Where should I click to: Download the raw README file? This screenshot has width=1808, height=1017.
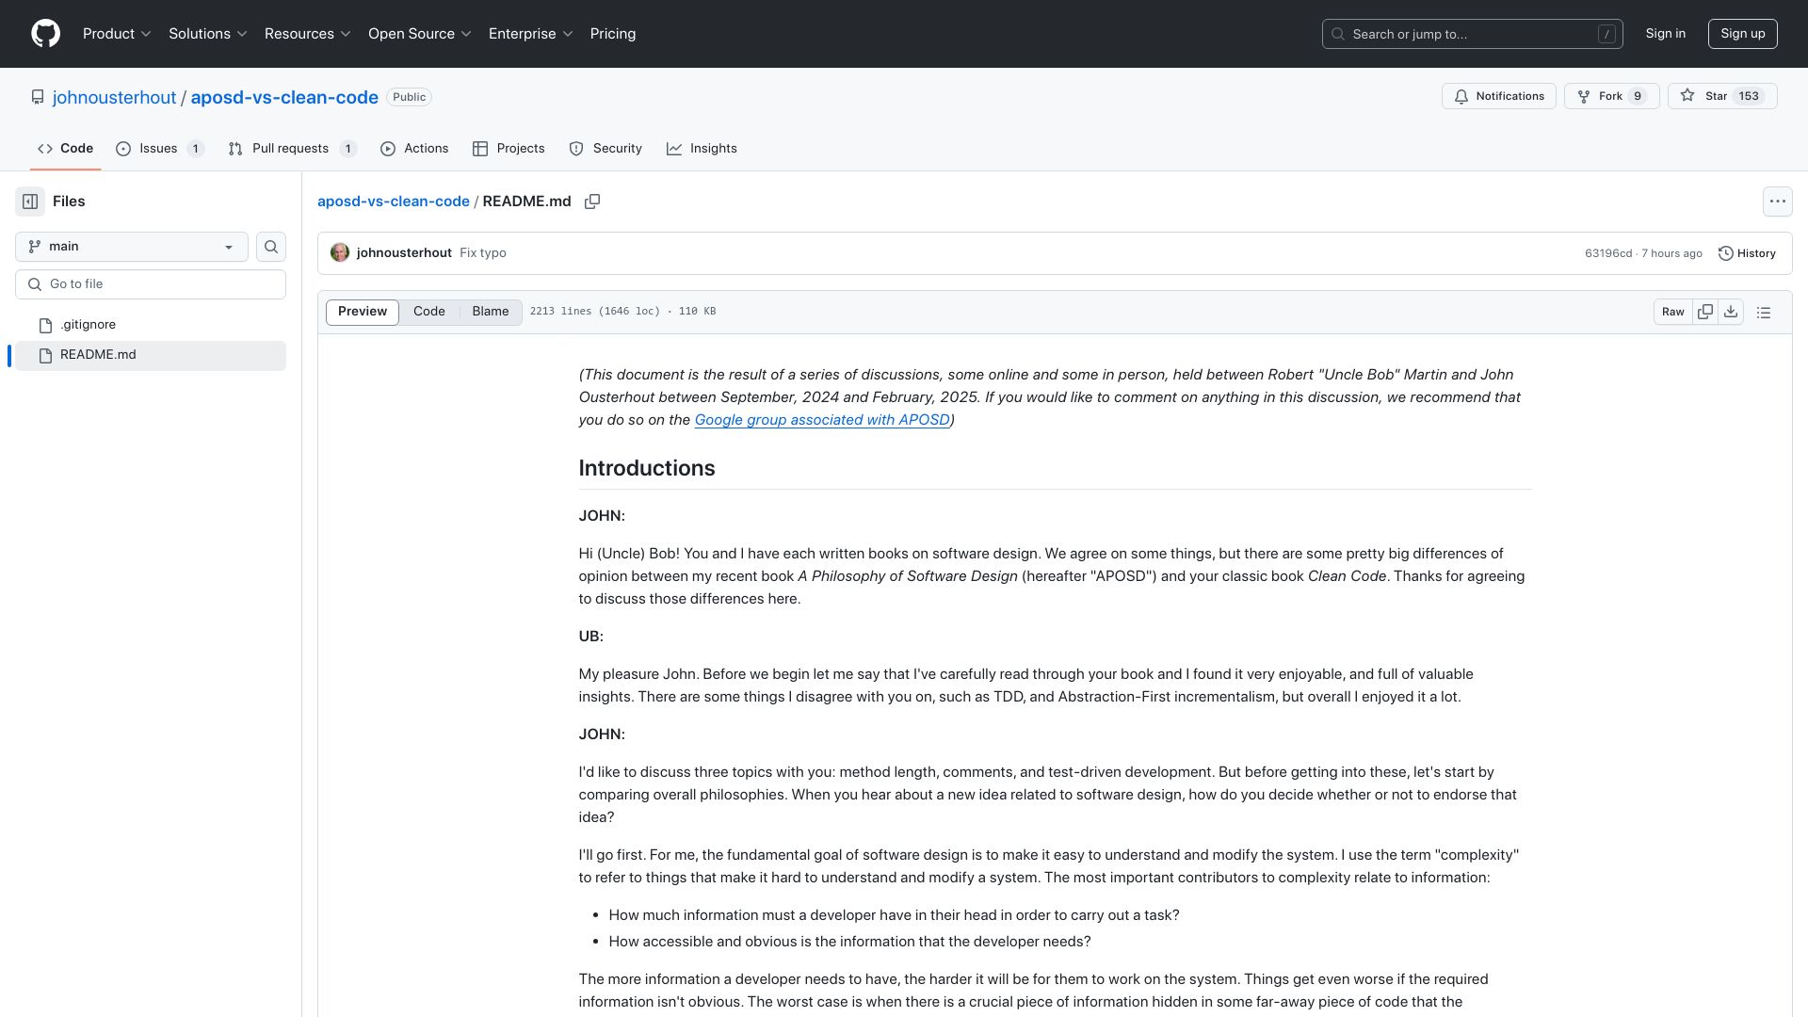click(x=1731, y=312)
